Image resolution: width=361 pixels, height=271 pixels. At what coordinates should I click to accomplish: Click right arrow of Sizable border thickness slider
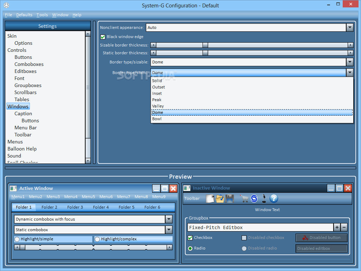tap(350, 45)
